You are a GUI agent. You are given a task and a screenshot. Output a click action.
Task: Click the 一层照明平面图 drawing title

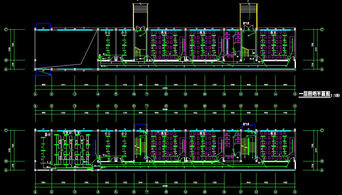click(x=314, y=94)
